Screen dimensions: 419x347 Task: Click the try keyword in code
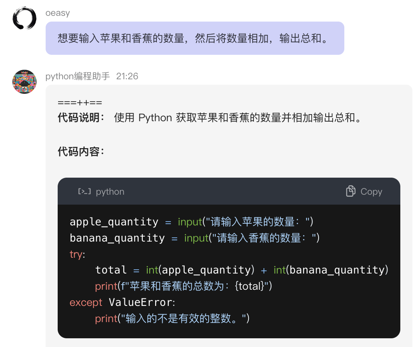click(77, 254)
